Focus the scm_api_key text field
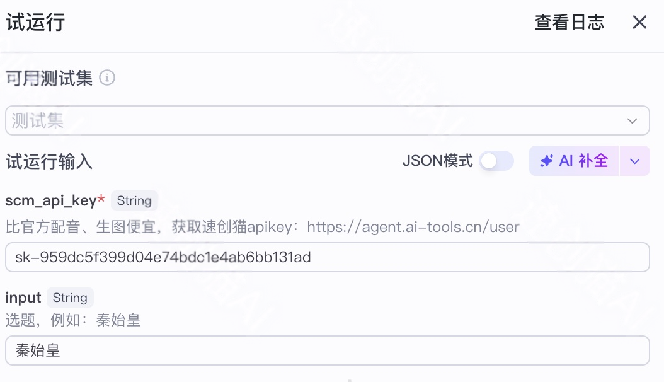The width and height of the screenshot is (664, 382). (x=327, y=257)
